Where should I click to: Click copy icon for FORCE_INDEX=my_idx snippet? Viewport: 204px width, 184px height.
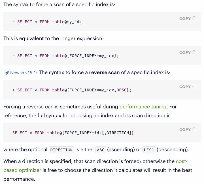click(194, 52)
